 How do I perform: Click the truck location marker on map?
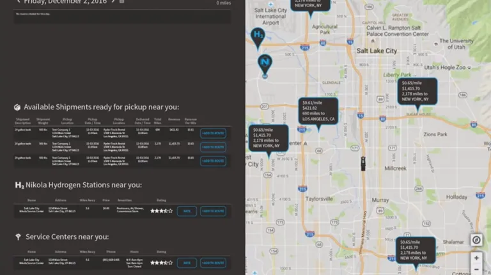(x=363, y=163)
